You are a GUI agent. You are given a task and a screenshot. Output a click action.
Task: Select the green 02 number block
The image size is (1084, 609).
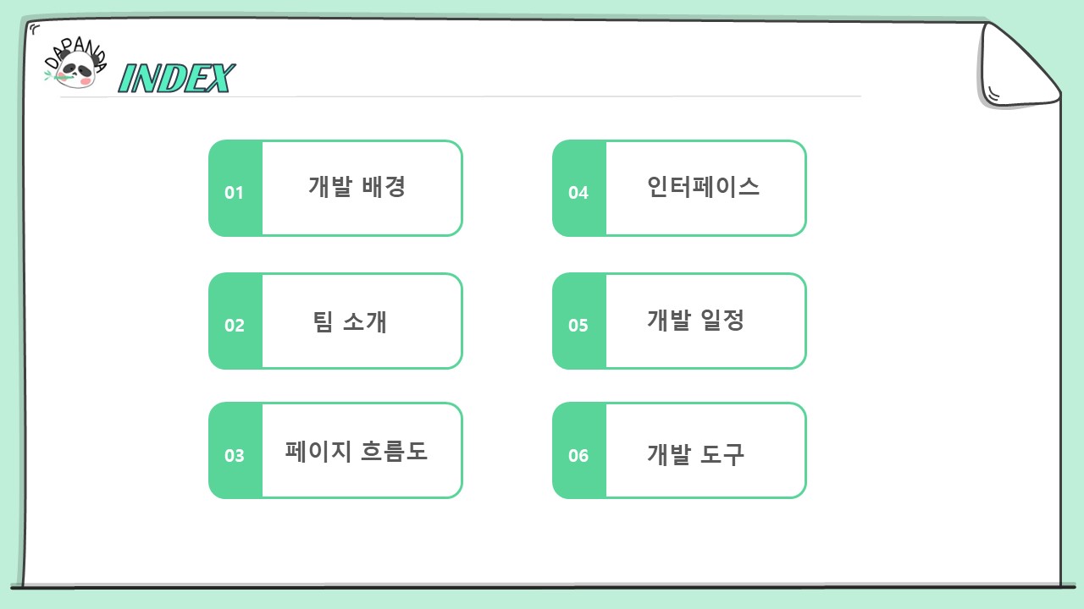click(235, 321)
